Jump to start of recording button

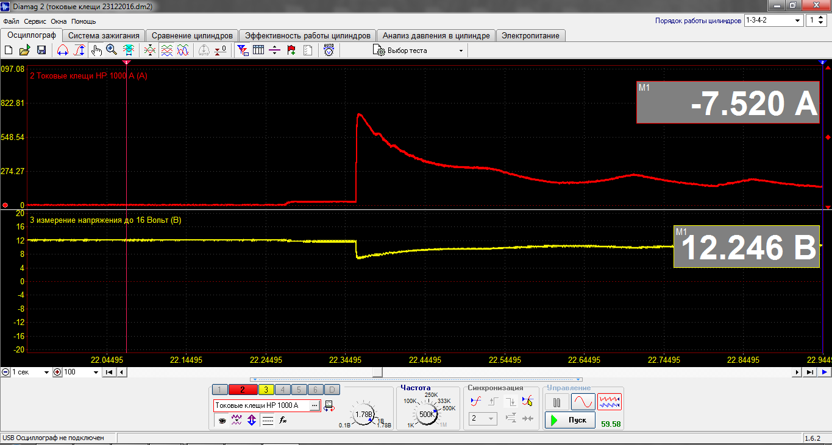pyautogui.click(x=108, y=372)
